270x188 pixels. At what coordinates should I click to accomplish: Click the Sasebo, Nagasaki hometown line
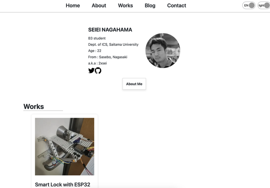(x=108, y=57)
